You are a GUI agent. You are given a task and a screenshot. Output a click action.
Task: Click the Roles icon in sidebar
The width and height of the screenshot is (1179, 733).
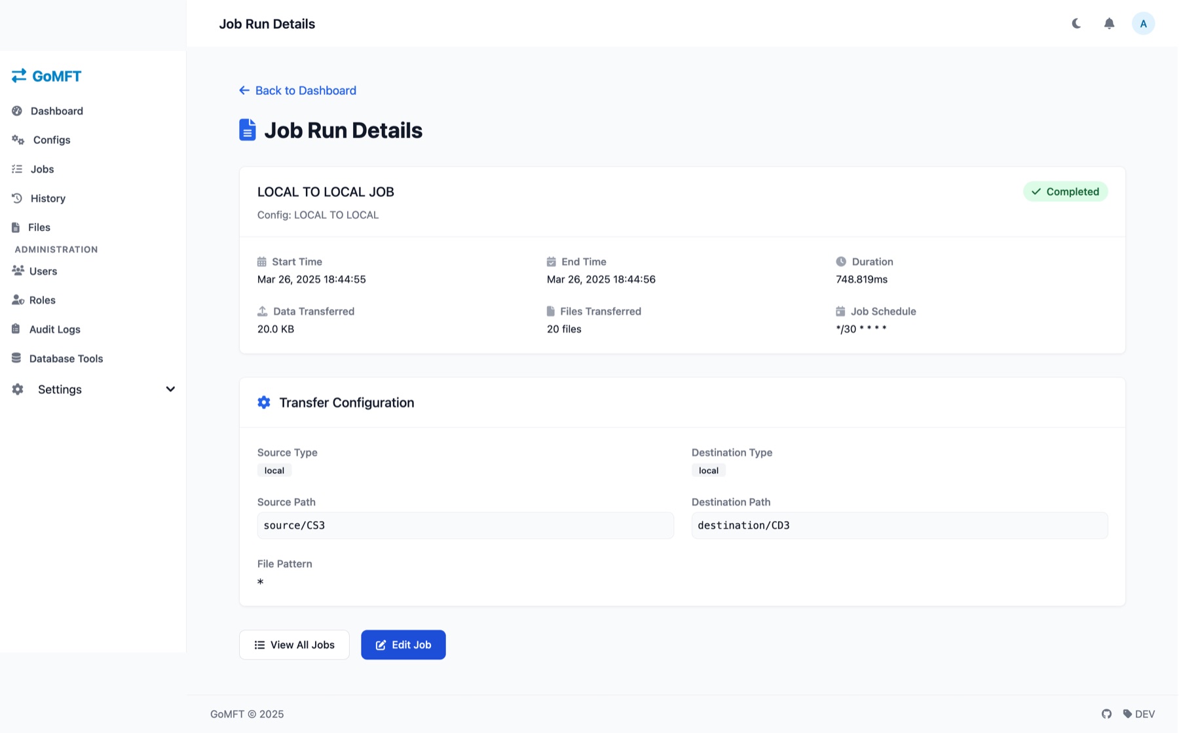click(x=18, y=300)
